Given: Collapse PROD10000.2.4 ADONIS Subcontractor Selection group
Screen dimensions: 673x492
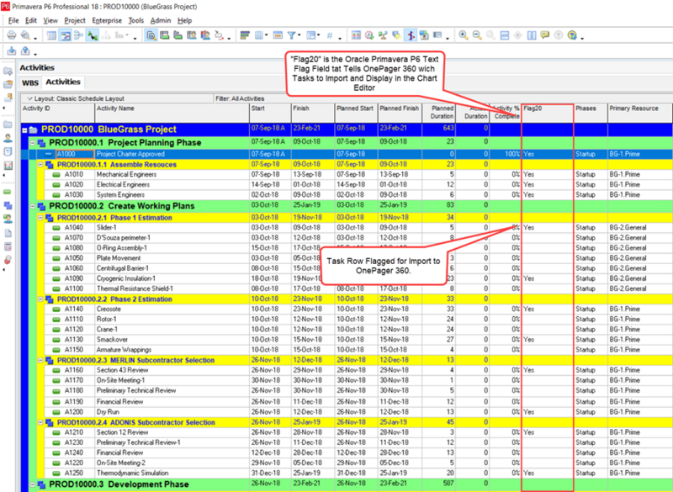Looking at the screenshot, I should coord(40,422).
